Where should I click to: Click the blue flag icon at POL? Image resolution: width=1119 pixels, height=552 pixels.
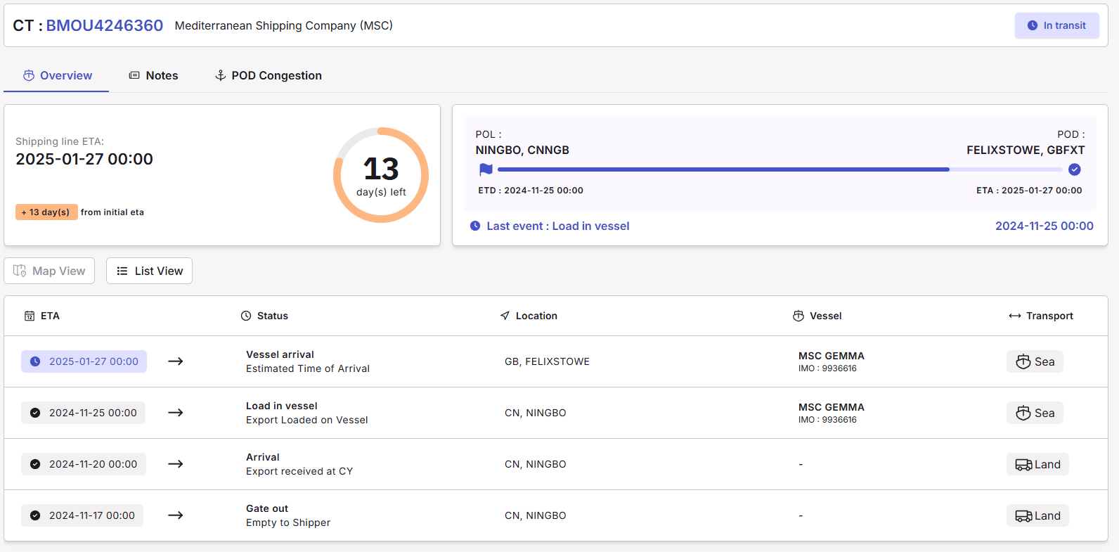pyautogui.click(x=486, y=169)
